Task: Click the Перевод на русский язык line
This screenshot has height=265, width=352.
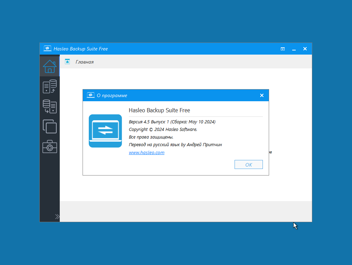Action: [x=175, y=145]
